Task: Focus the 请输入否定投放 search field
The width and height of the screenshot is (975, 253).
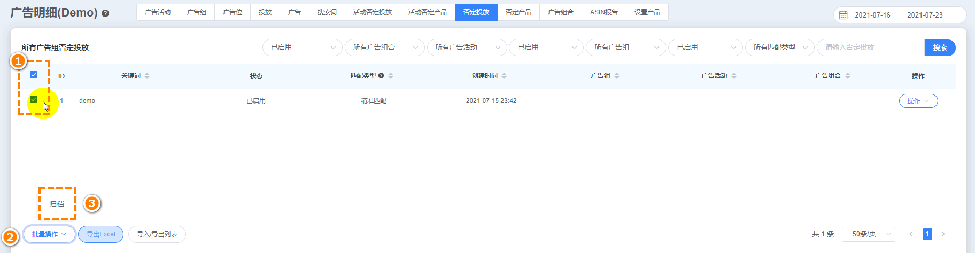Action: pyautogui.click(x=870, y=48)
